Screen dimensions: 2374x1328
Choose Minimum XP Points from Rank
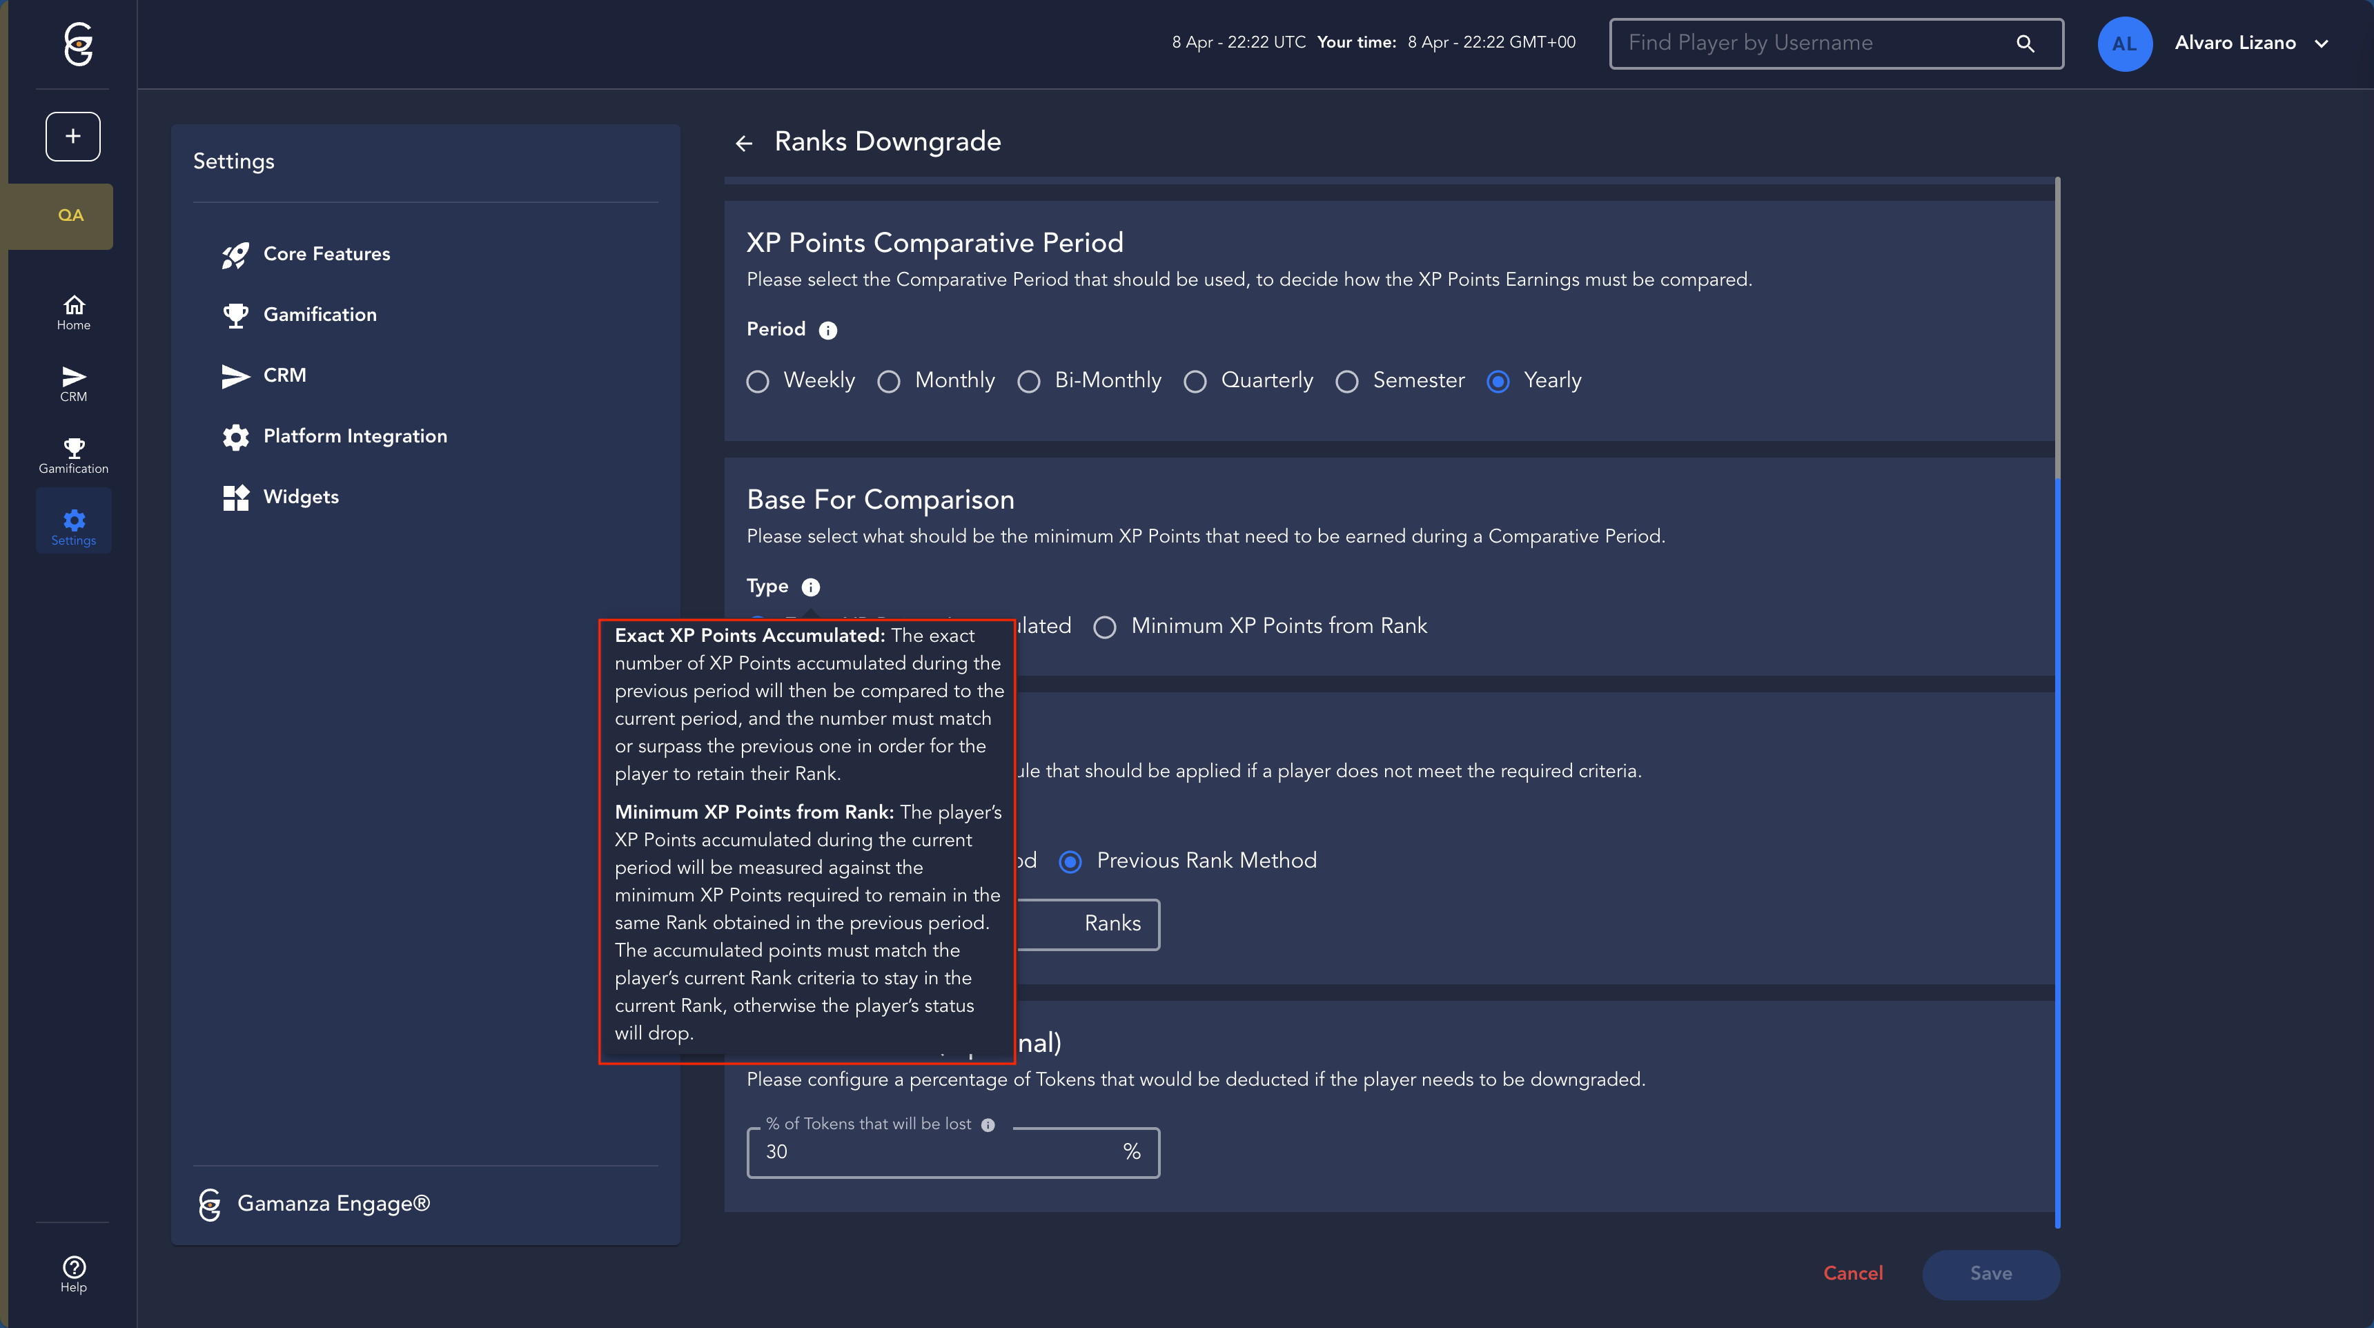tap(1104, 627)
